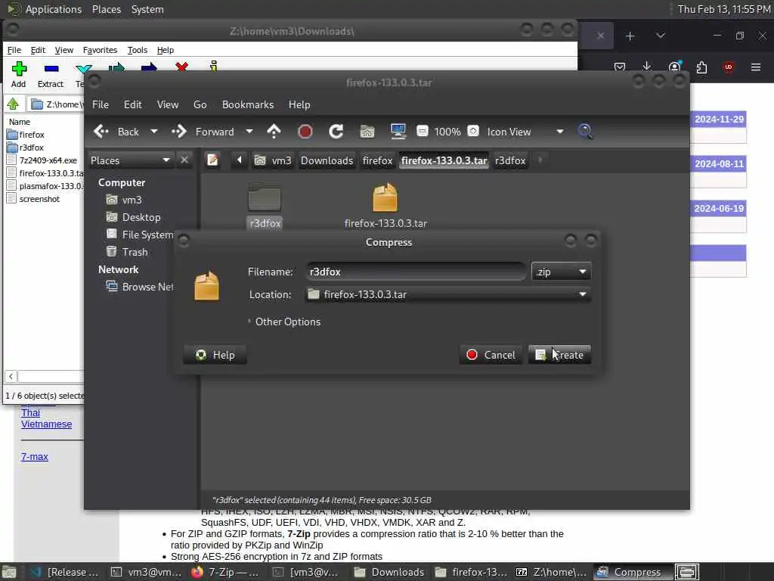Open the Forward history dropdown arrow

click(249, 132)
